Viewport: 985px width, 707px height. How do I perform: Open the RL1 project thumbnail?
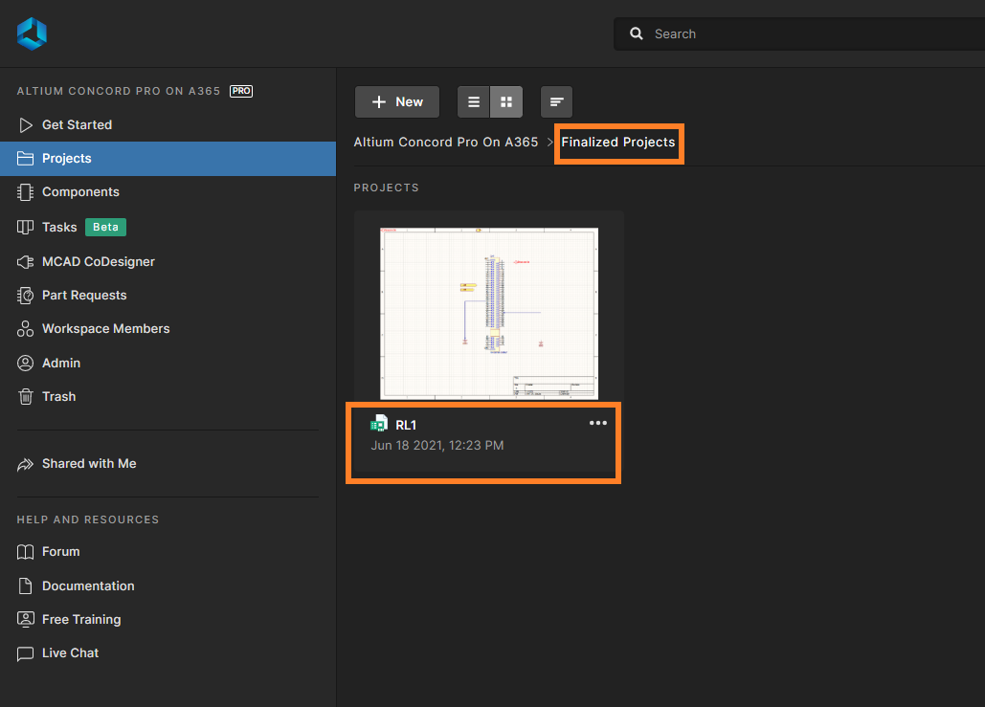coord(489,312)
